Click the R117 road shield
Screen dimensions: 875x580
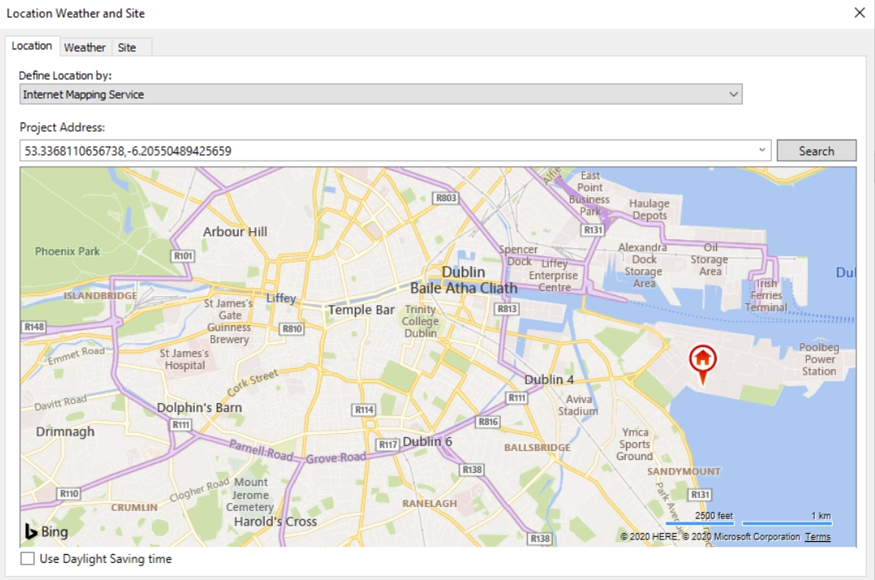coord(387,445)
